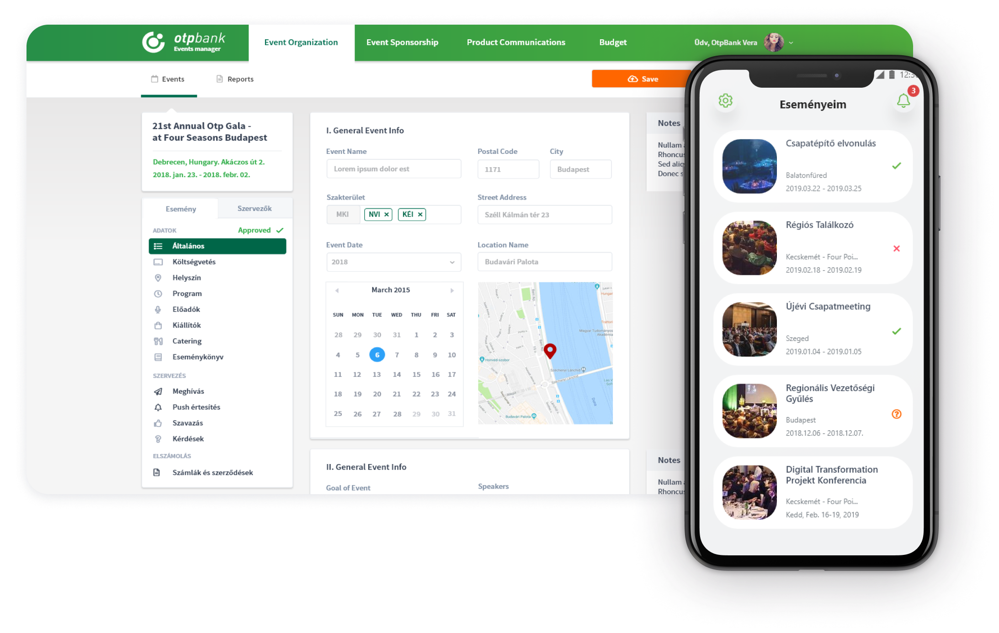Screen dimensions: 999x633
Task: Go to the Budget tab
Action: click(613, 42)
